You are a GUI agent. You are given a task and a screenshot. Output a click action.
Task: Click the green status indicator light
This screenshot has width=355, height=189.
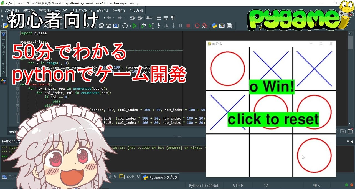[x=346, y=185]
